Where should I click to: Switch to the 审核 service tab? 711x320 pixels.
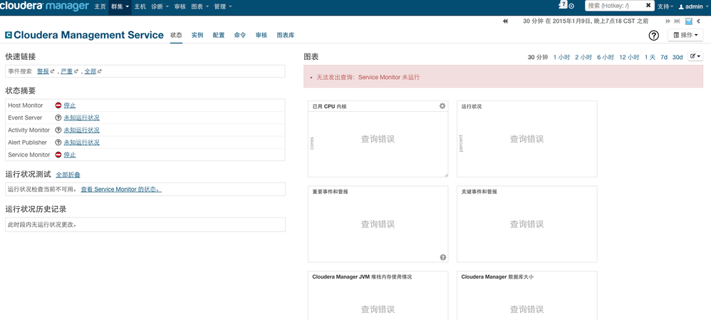[261, 36]
